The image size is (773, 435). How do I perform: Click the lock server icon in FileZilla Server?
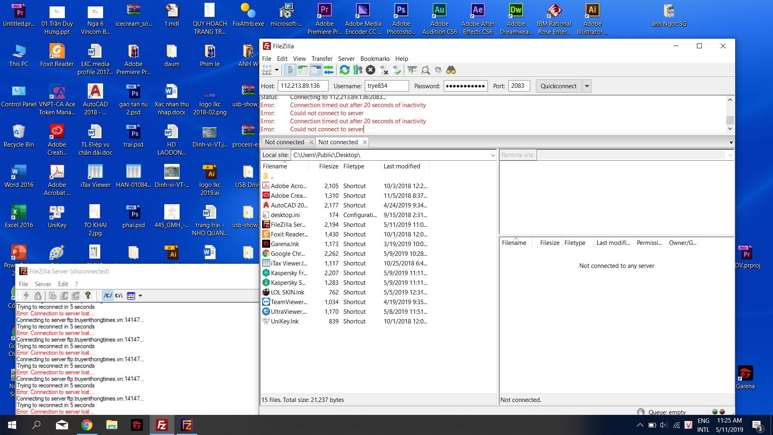pos(38,296)
